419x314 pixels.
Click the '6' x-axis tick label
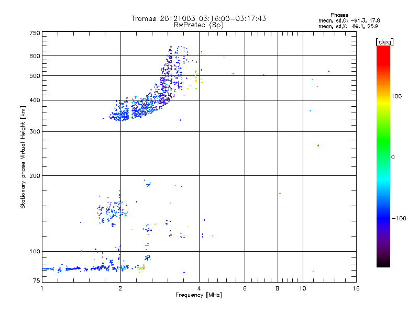[245, 288]
